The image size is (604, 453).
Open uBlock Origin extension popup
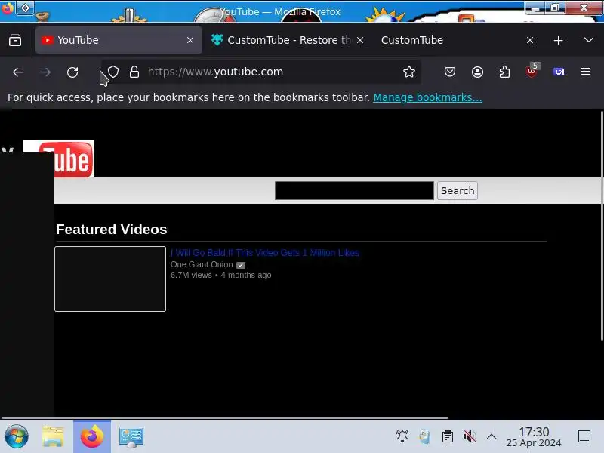(x=532, y=71)
